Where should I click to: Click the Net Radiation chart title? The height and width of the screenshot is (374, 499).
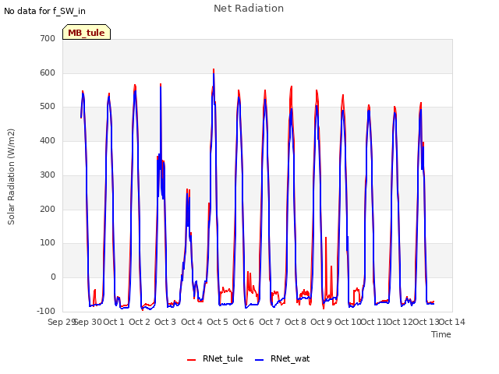point(249,9)
